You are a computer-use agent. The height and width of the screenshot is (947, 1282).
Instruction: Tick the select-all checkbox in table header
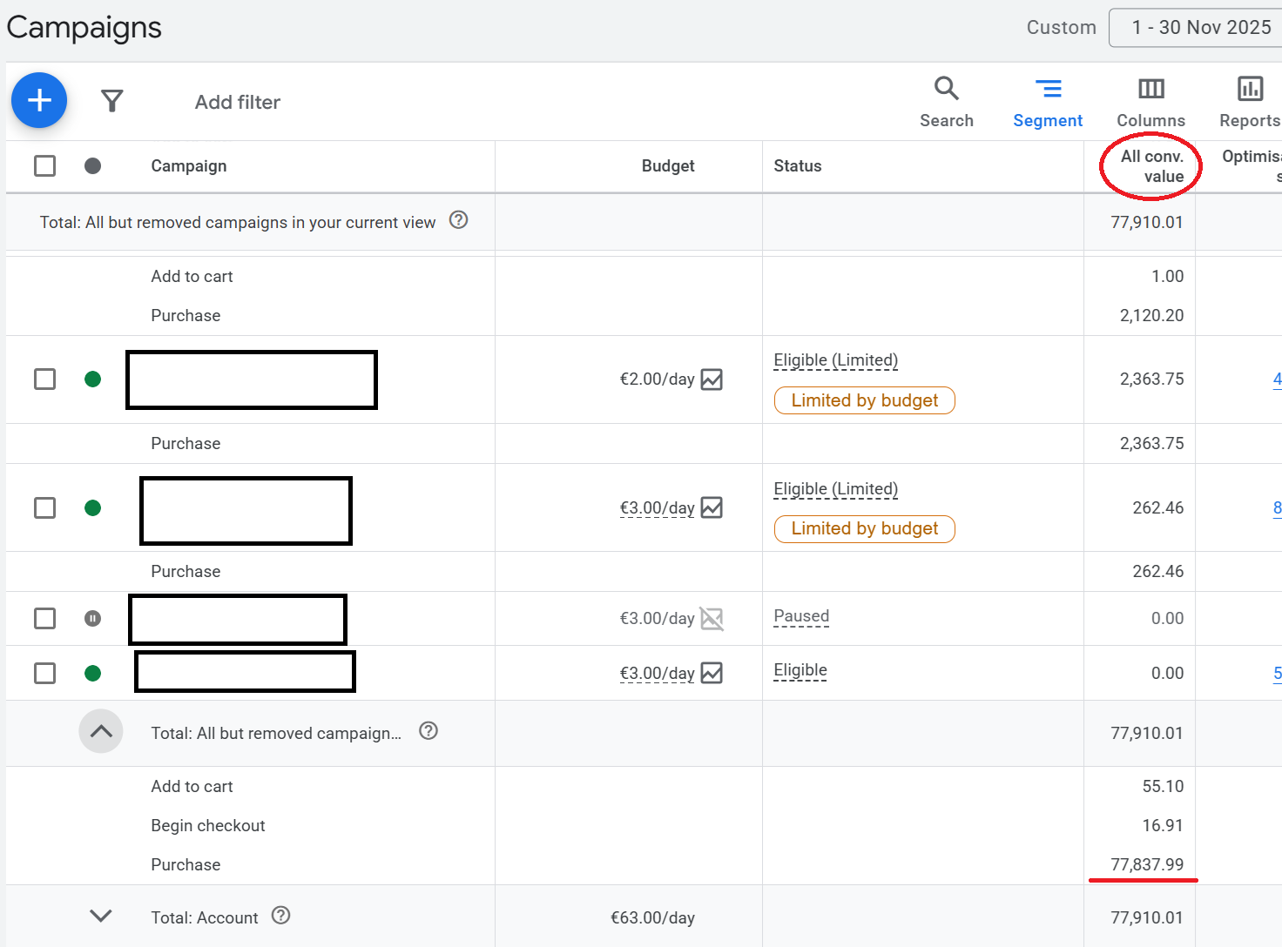[x=44, y=165]
